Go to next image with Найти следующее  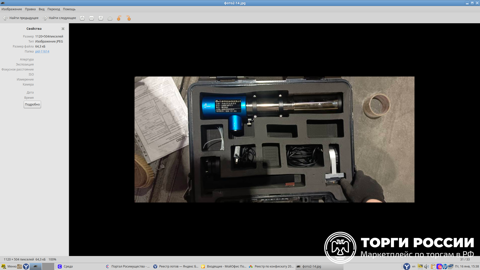tap(59, 18)
